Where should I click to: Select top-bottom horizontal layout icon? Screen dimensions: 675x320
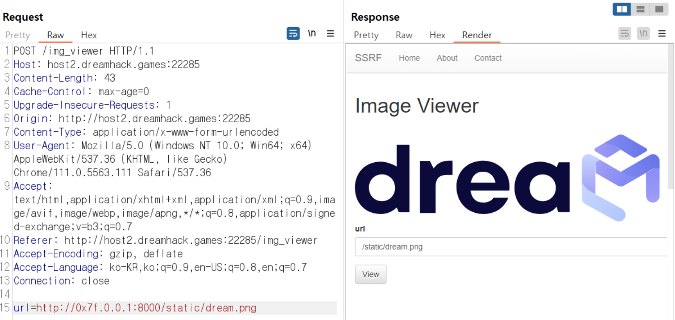(x=640, y=9)
